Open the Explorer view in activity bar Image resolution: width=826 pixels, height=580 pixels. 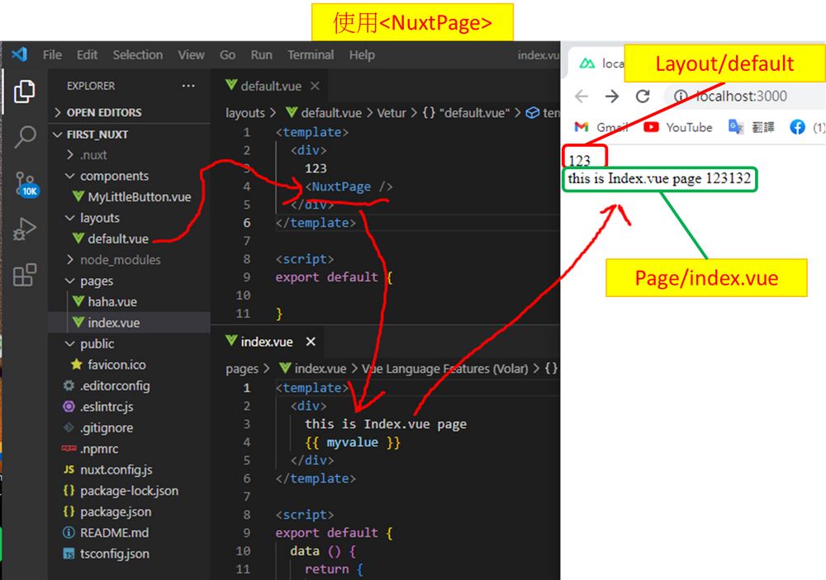coord(25,92)
